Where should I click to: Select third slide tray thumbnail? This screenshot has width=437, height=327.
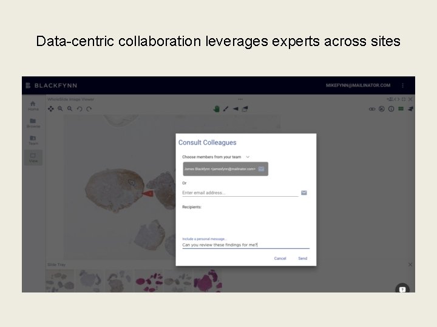click(120, 281)
